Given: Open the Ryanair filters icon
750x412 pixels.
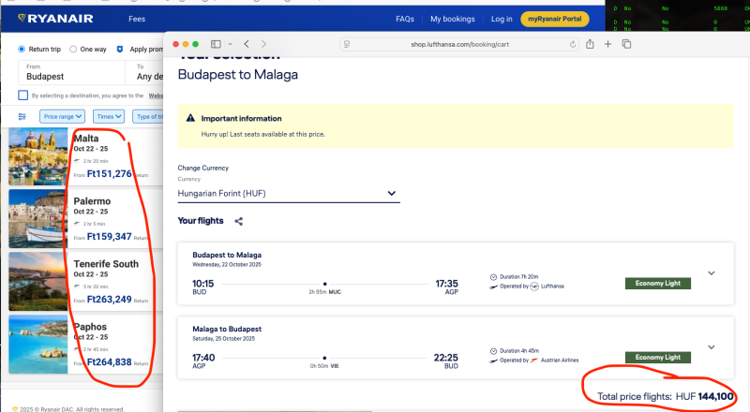Looking at the screenshot, I should [x=22, y=116].
